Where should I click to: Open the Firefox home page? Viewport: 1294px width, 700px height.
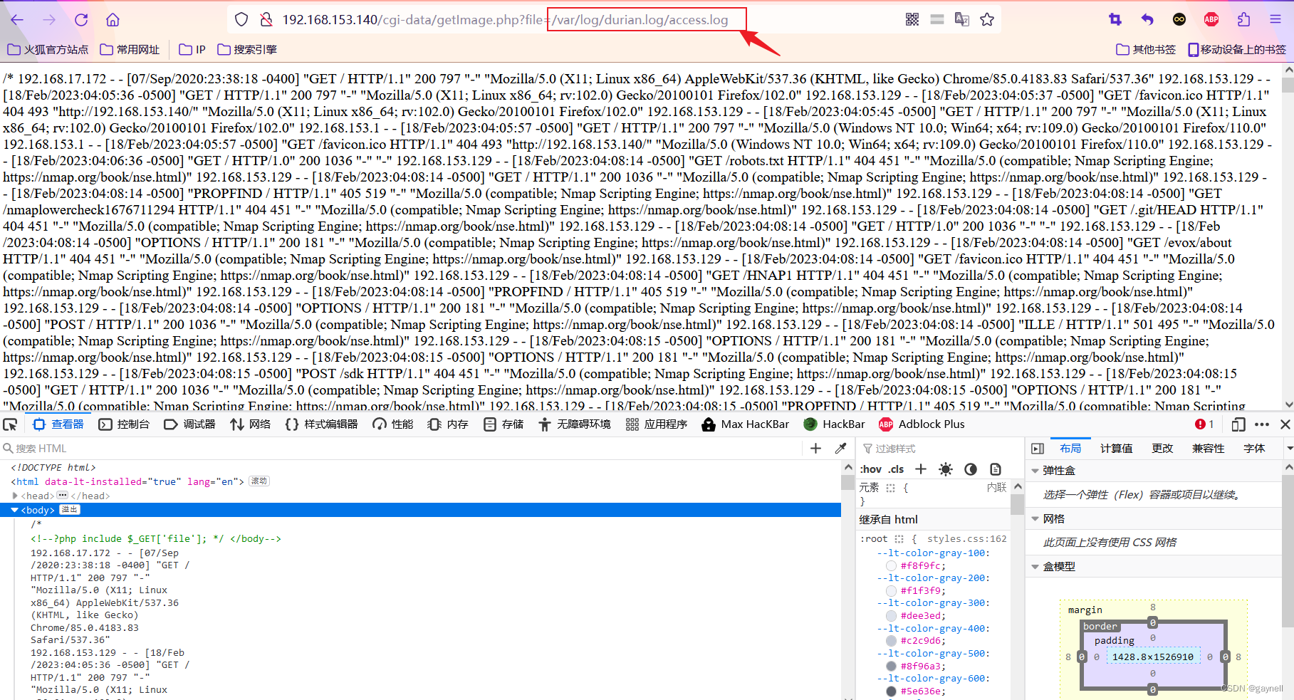coord(113,20)
